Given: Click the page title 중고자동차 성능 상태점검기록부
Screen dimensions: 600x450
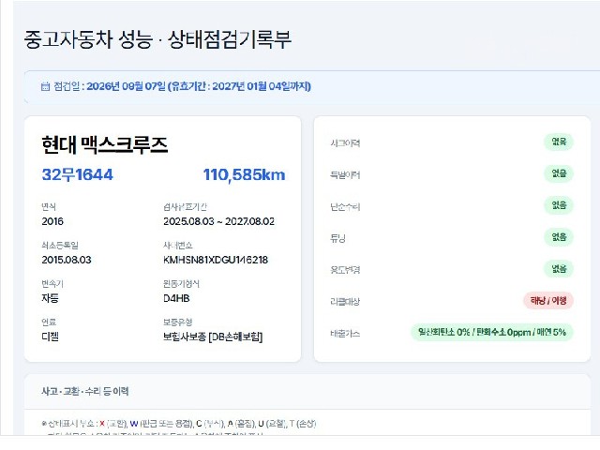Looking at the screenshot, I should [157, 39].
